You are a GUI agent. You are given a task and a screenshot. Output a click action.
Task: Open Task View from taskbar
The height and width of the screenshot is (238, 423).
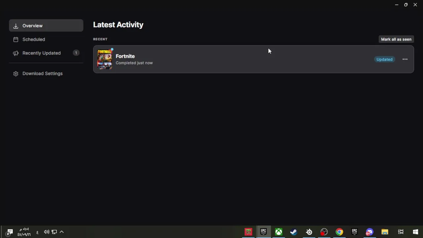pyautogui.click(x=401, y=232)
